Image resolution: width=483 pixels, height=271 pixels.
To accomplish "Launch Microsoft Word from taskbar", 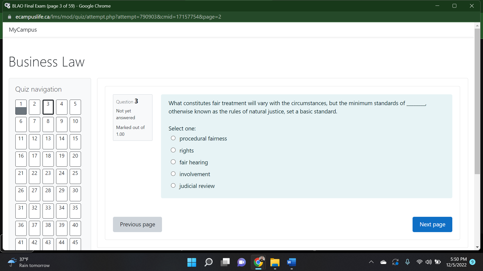I will click(291, 262).
